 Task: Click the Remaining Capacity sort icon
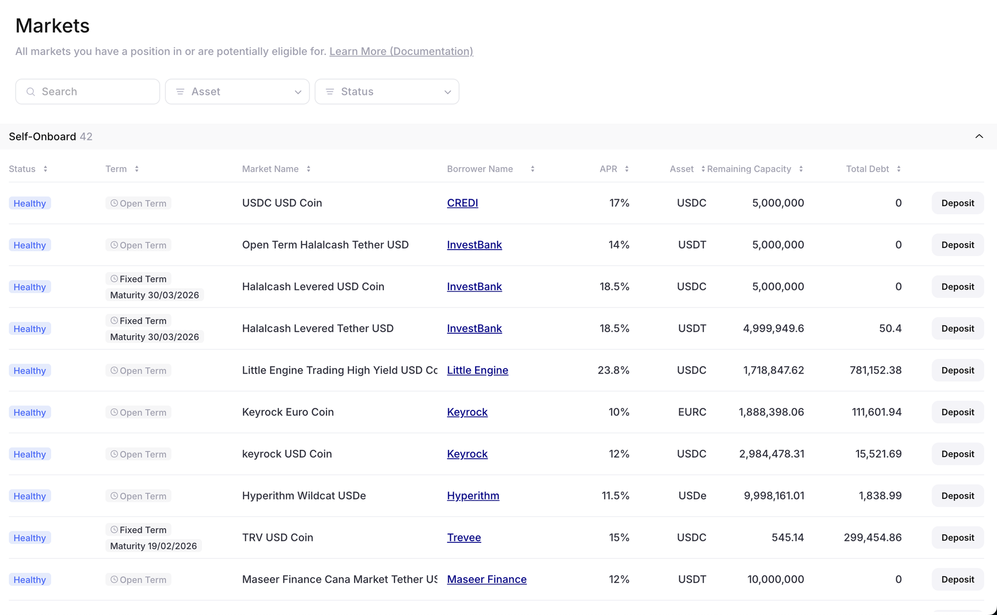(x=801, y=169)
